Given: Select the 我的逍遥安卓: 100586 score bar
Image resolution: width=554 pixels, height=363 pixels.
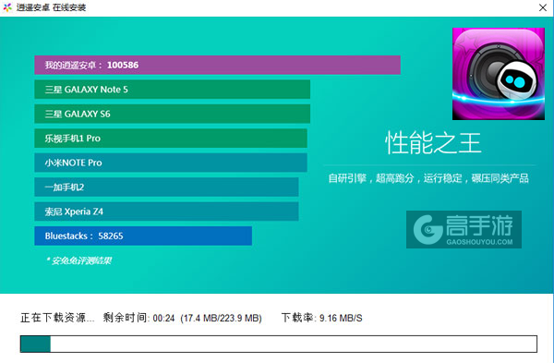Looking at the screenshot, I should [217, 65].
